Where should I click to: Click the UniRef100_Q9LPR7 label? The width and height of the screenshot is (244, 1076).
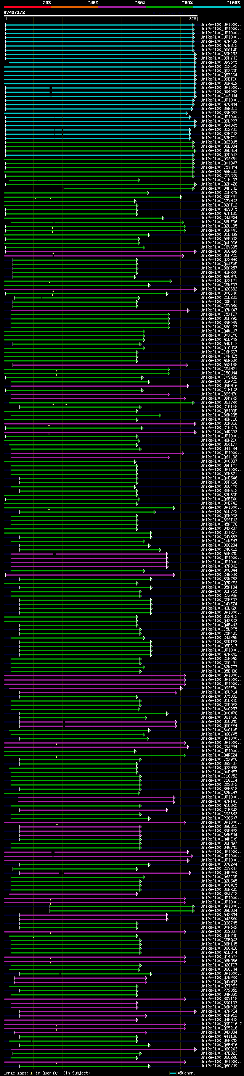pos(219,121)
